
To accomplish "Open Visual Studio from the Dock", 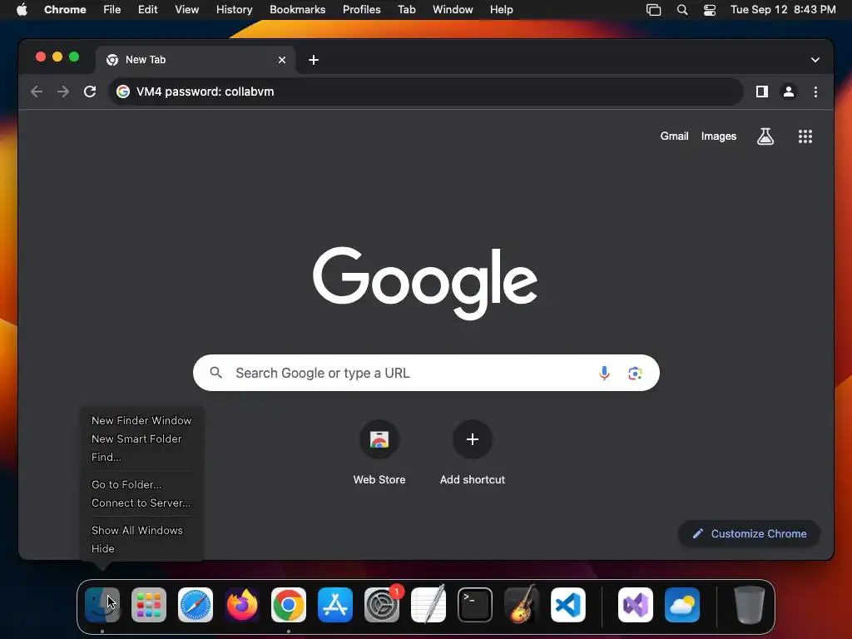I will 636,605.
